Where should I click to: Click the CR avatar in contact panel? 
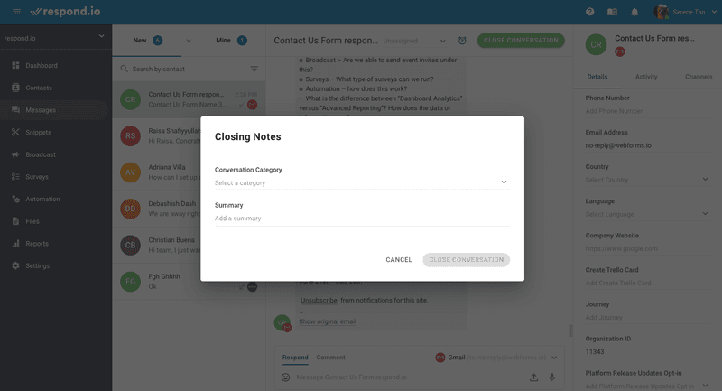tap(596, 44)
